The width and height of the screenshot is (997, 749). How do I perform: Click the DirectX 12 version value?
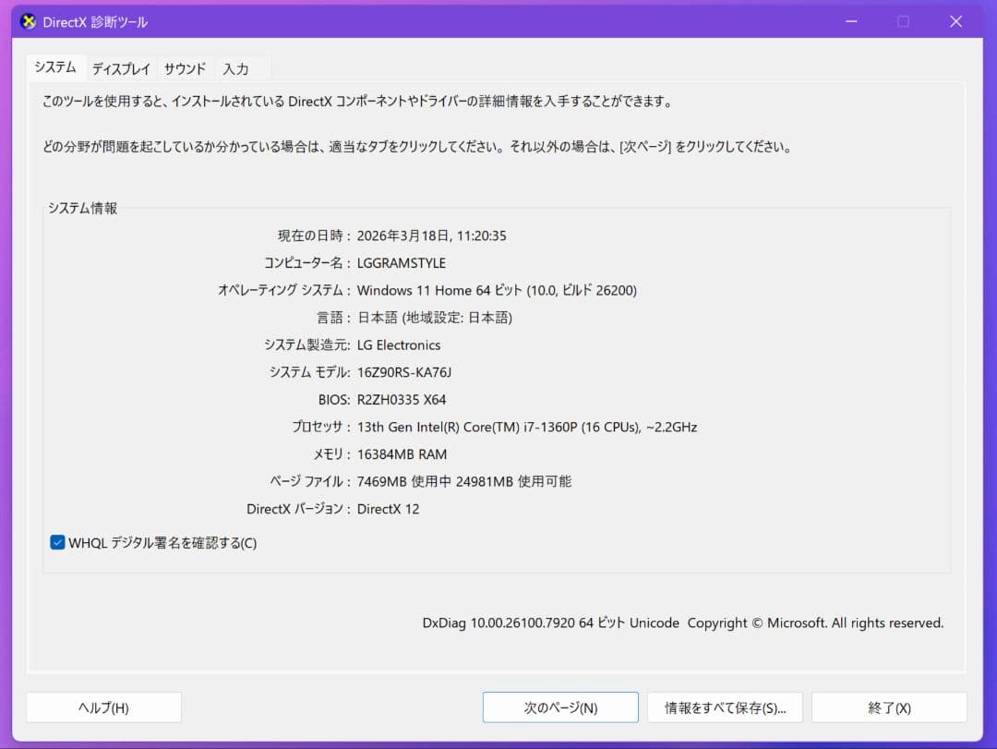click(x=388, y=509)
